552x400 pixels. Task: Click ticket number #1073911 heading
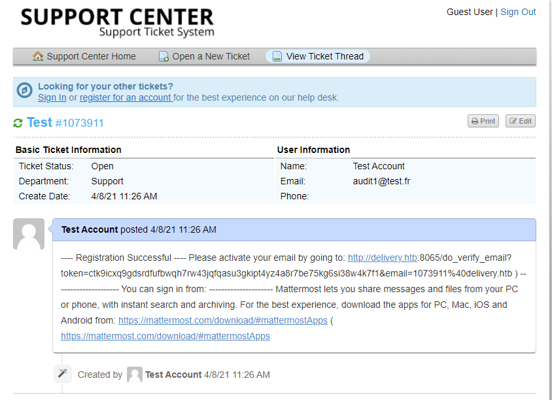(79, 123)
